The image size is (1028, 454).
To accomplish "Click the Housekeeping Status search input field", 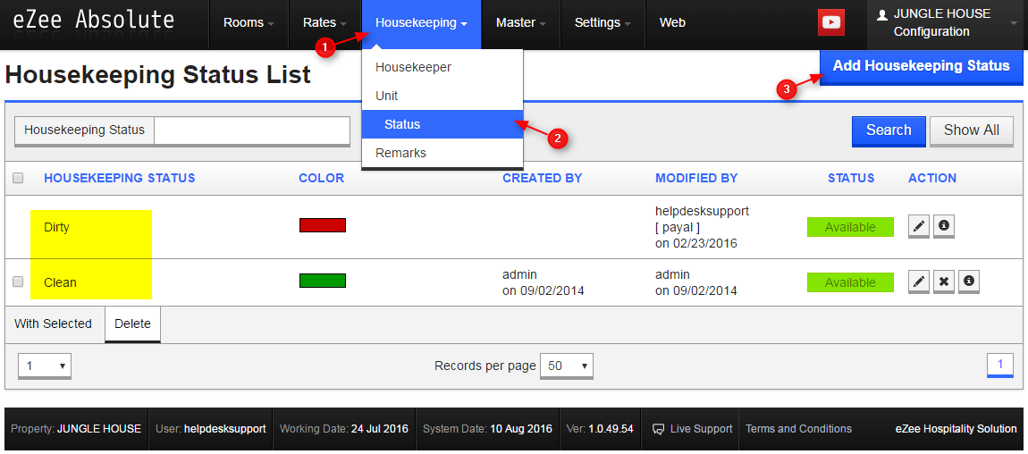I will (x=252, y=130).
